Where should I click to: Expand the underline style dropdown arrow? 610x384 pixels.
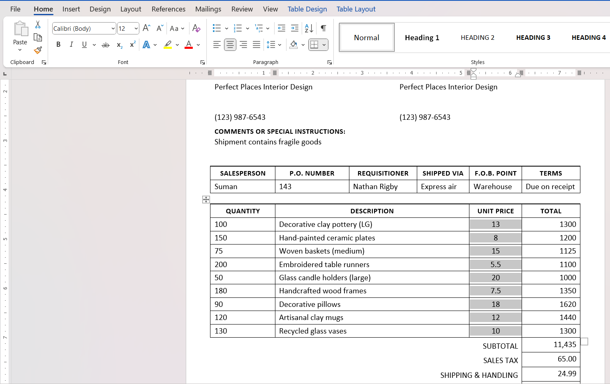pyautogui.click(x=94, y=45)
